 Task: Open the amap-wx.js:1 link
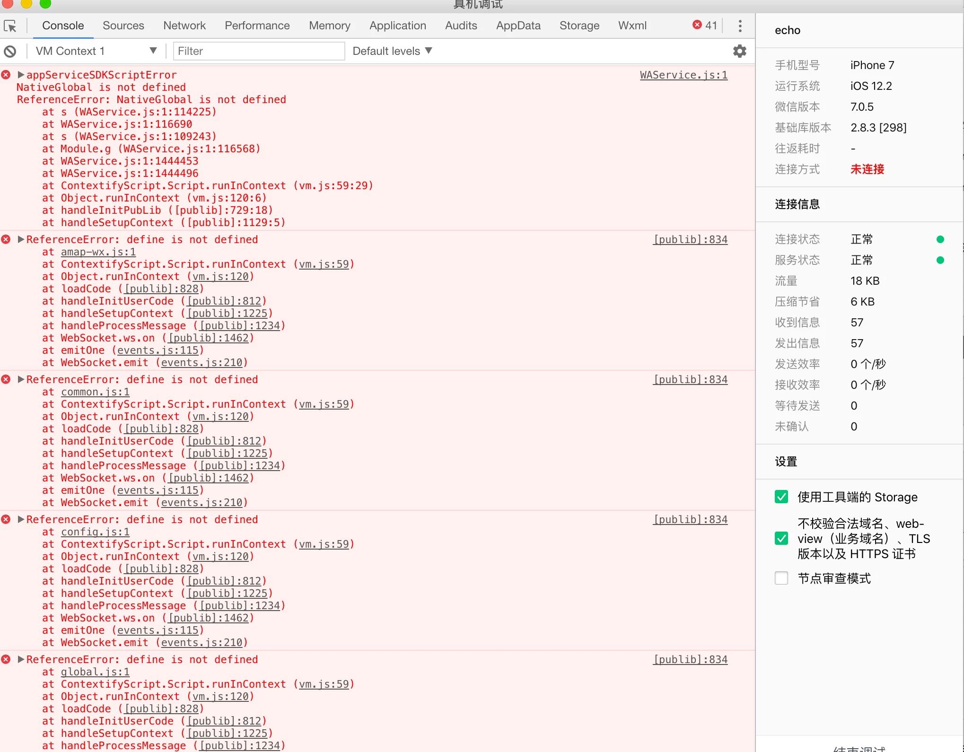[x=98, y=252]
